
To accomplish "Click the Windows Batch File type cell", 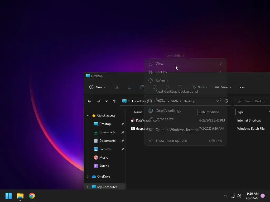I will click(x=251, y=129).
